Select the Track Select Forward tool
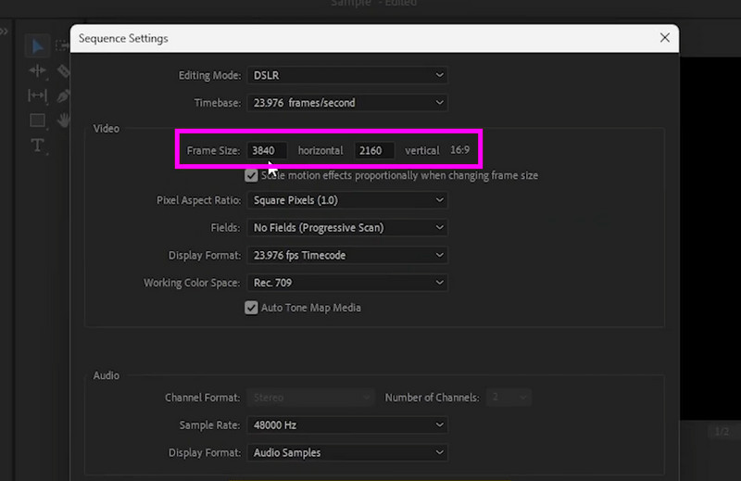The image size is (741, 481). click(x=62, y=45)
